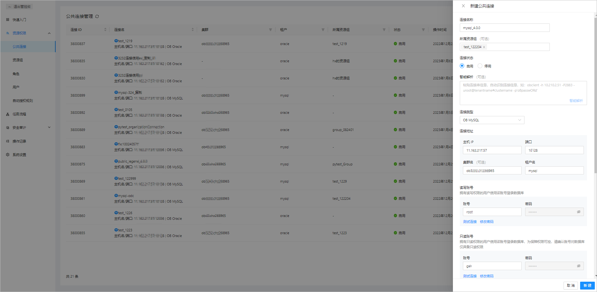Focus the 租户名 input field
The width and height of the screenshot is (597, 292).
click(554, 170)
